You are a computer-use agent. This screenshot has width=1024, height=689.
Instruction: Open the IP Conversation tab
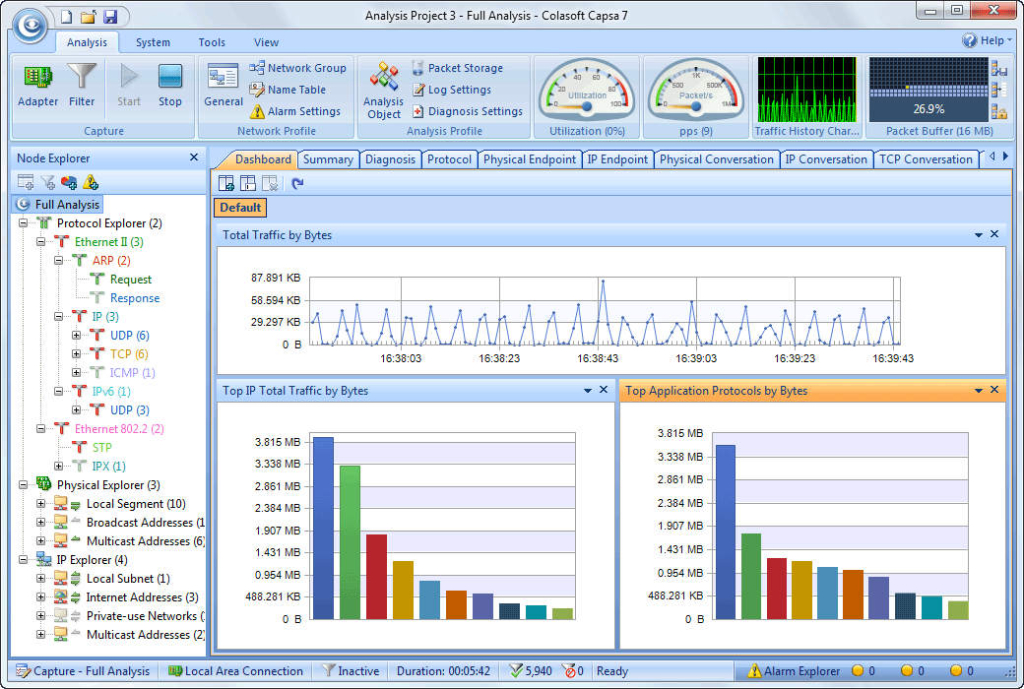click(825, 159)
